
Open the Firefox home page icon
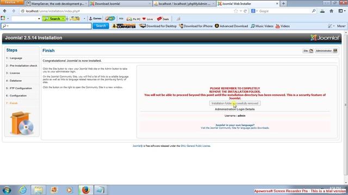[x=331, y=11]
